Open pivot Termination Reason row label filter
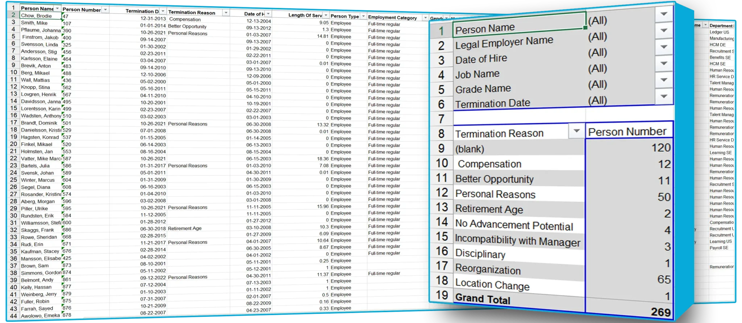The image size is (742, 323). 576,131
